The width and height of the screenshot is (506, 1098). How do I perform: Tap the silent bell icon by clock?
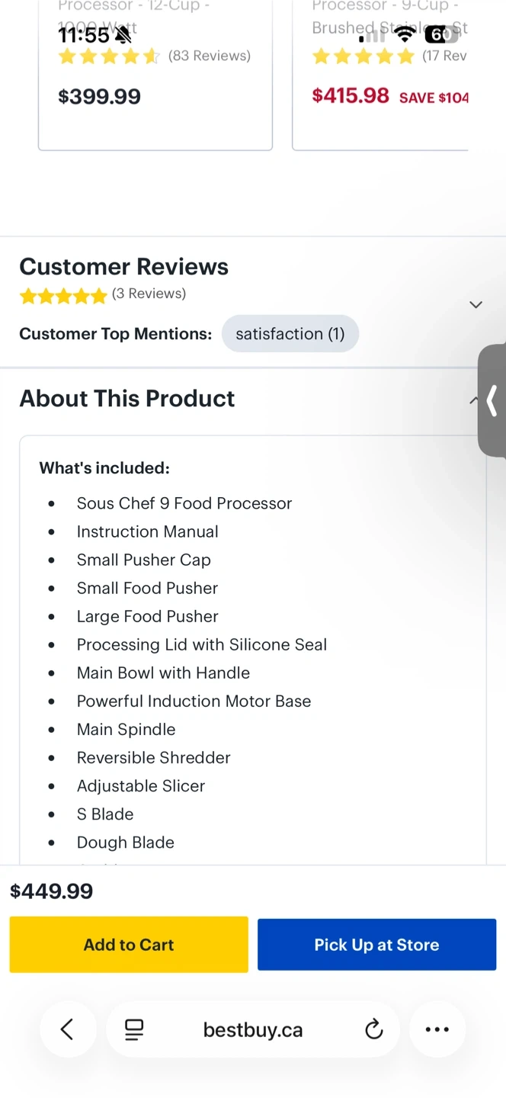pyautogui.click(x=122, y=35)
